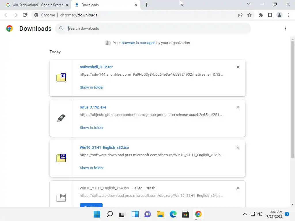The image size is (295, 221).
Task: Bookmark this tab with star icon
Action: coord(249,15)
